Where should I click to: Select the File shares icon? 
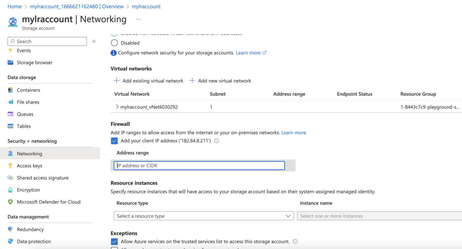pos(10,102)
